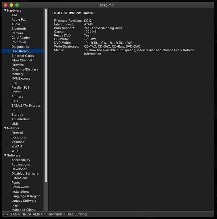This screenshot has width=217, height=219.
Task: Select Extensions under Software
Action: coord(19,178)
